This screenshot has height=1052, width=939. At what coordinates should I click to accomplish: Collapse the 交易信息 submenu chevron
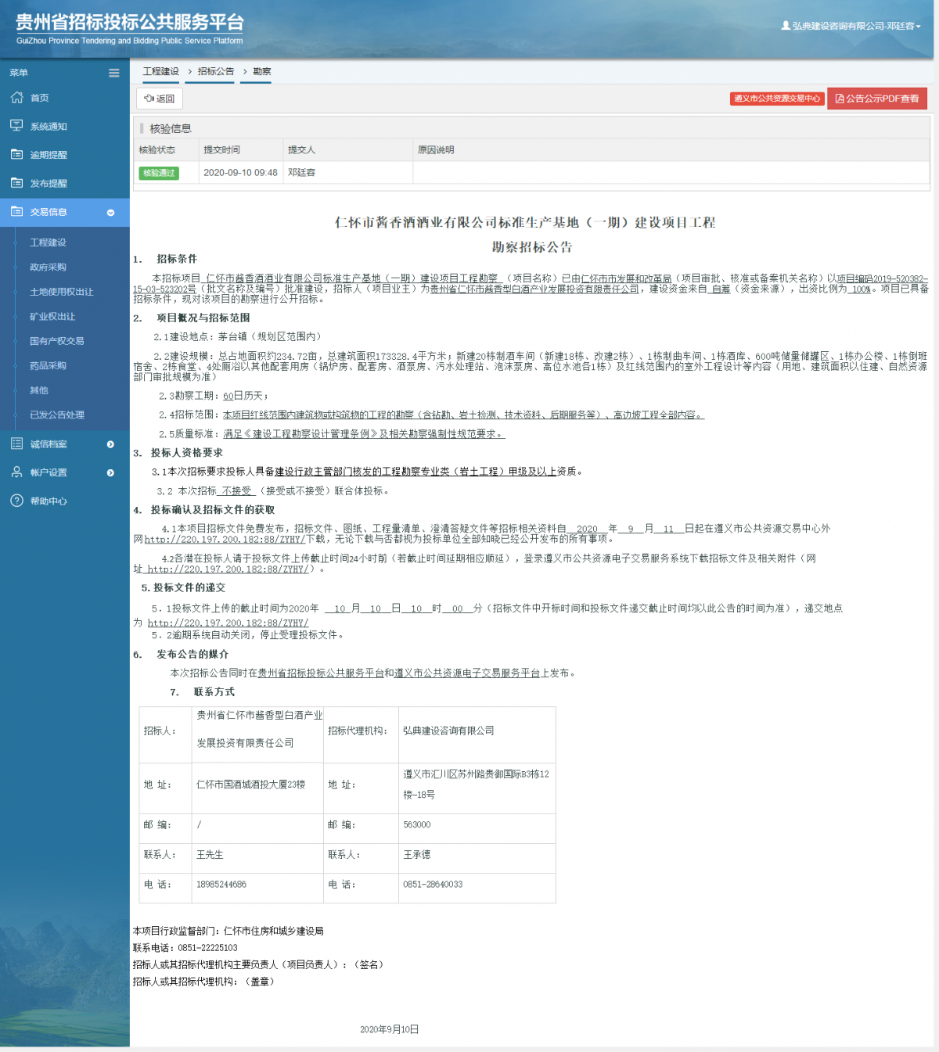point(110,211)
